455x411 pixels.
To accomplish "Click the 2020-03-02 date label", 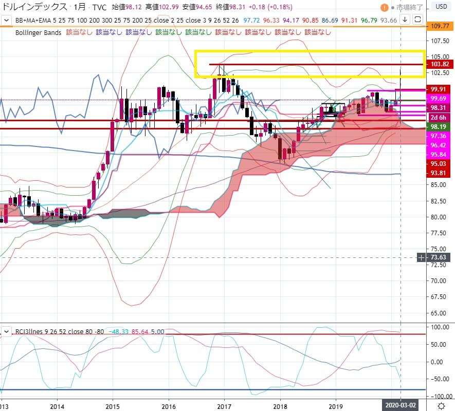I will (x=401, y=405).
